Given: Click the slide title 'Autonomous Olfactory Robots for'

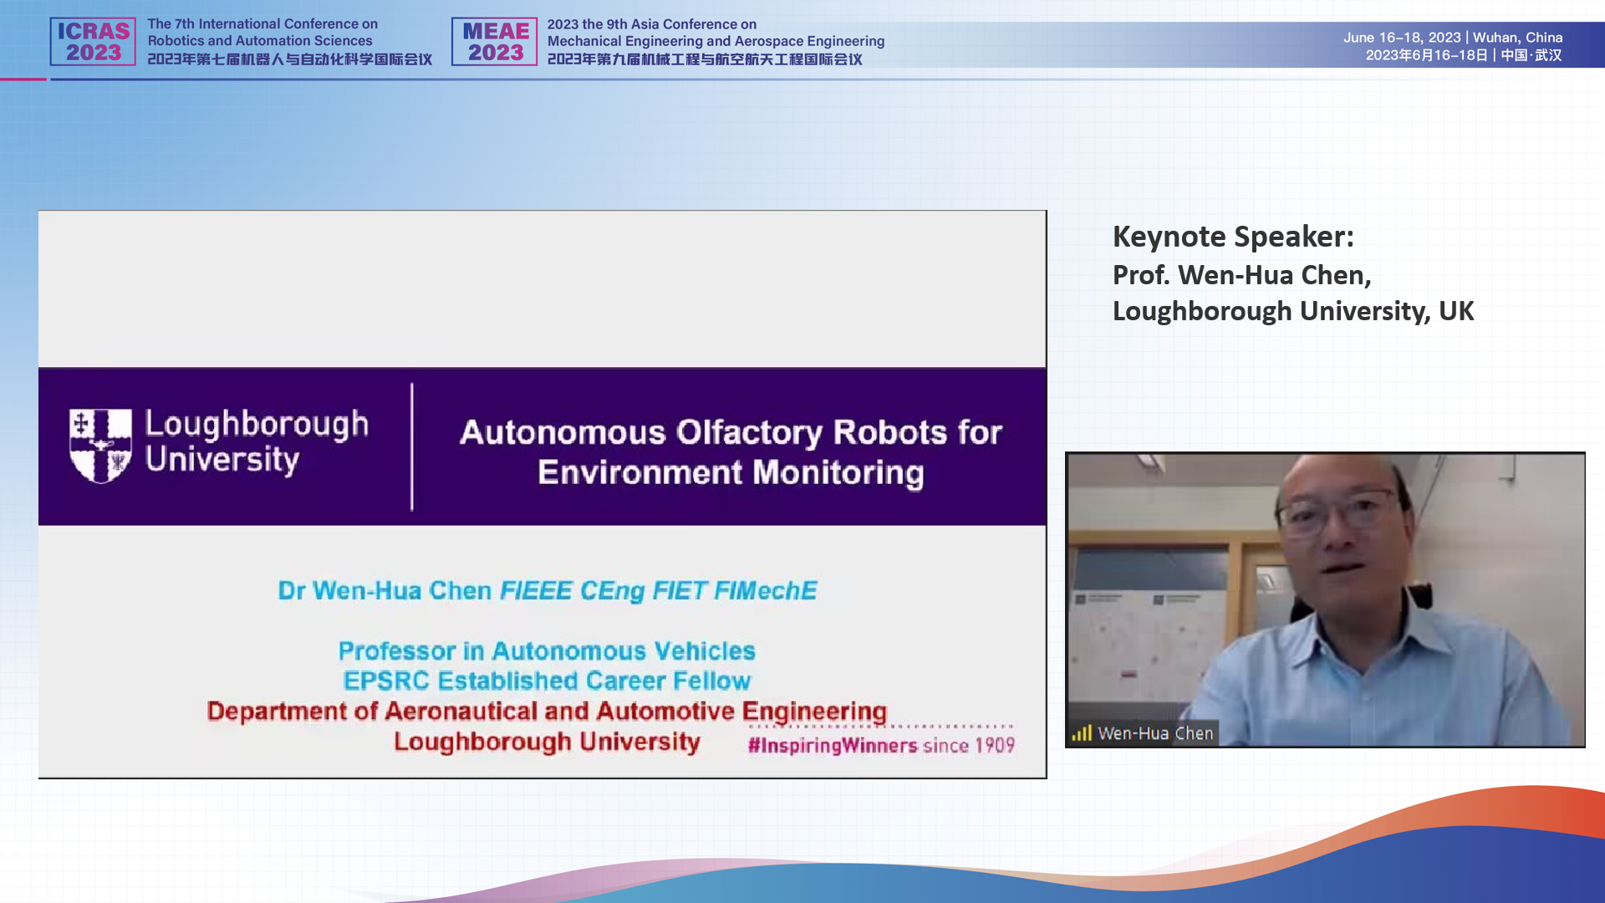Looking at the screenshot, I should click(x=731, y=432).
